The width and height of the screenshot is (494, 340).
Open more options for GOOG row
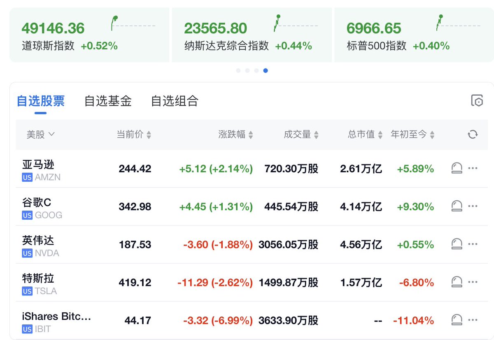click(473, 206)
